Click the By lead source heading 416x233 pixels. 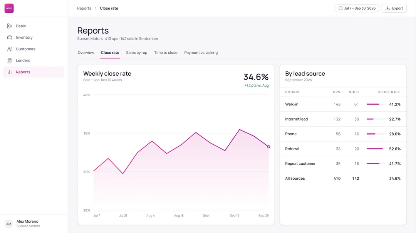point(305,74)
